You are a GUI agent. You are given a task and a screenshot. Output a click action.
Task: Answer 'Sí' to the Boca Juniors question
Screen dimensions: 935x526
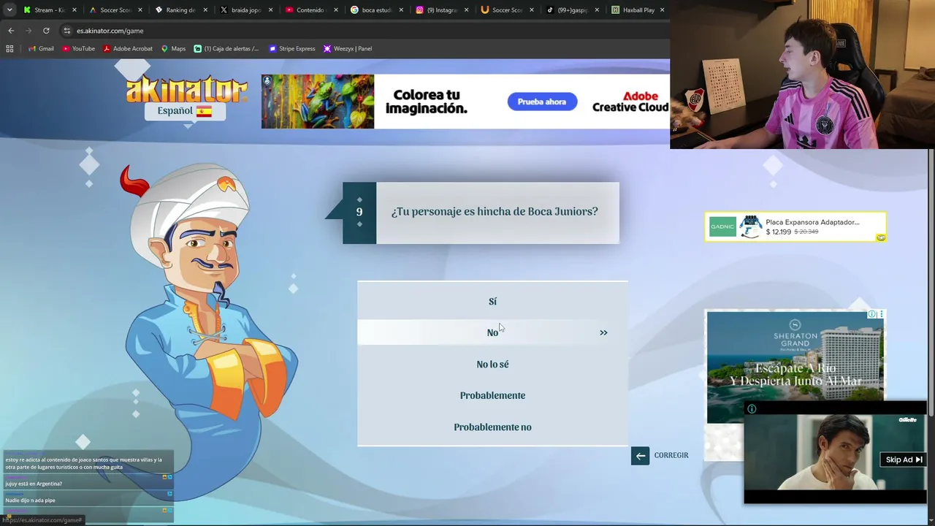[492, 301]
